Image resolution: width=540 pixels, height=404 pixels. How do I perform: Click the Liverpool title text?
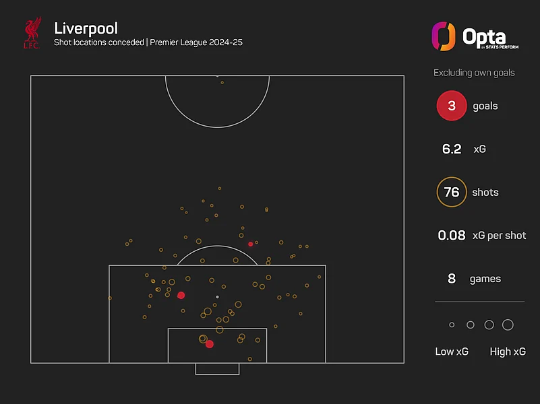pyautogui.click(x=86, y=28)
